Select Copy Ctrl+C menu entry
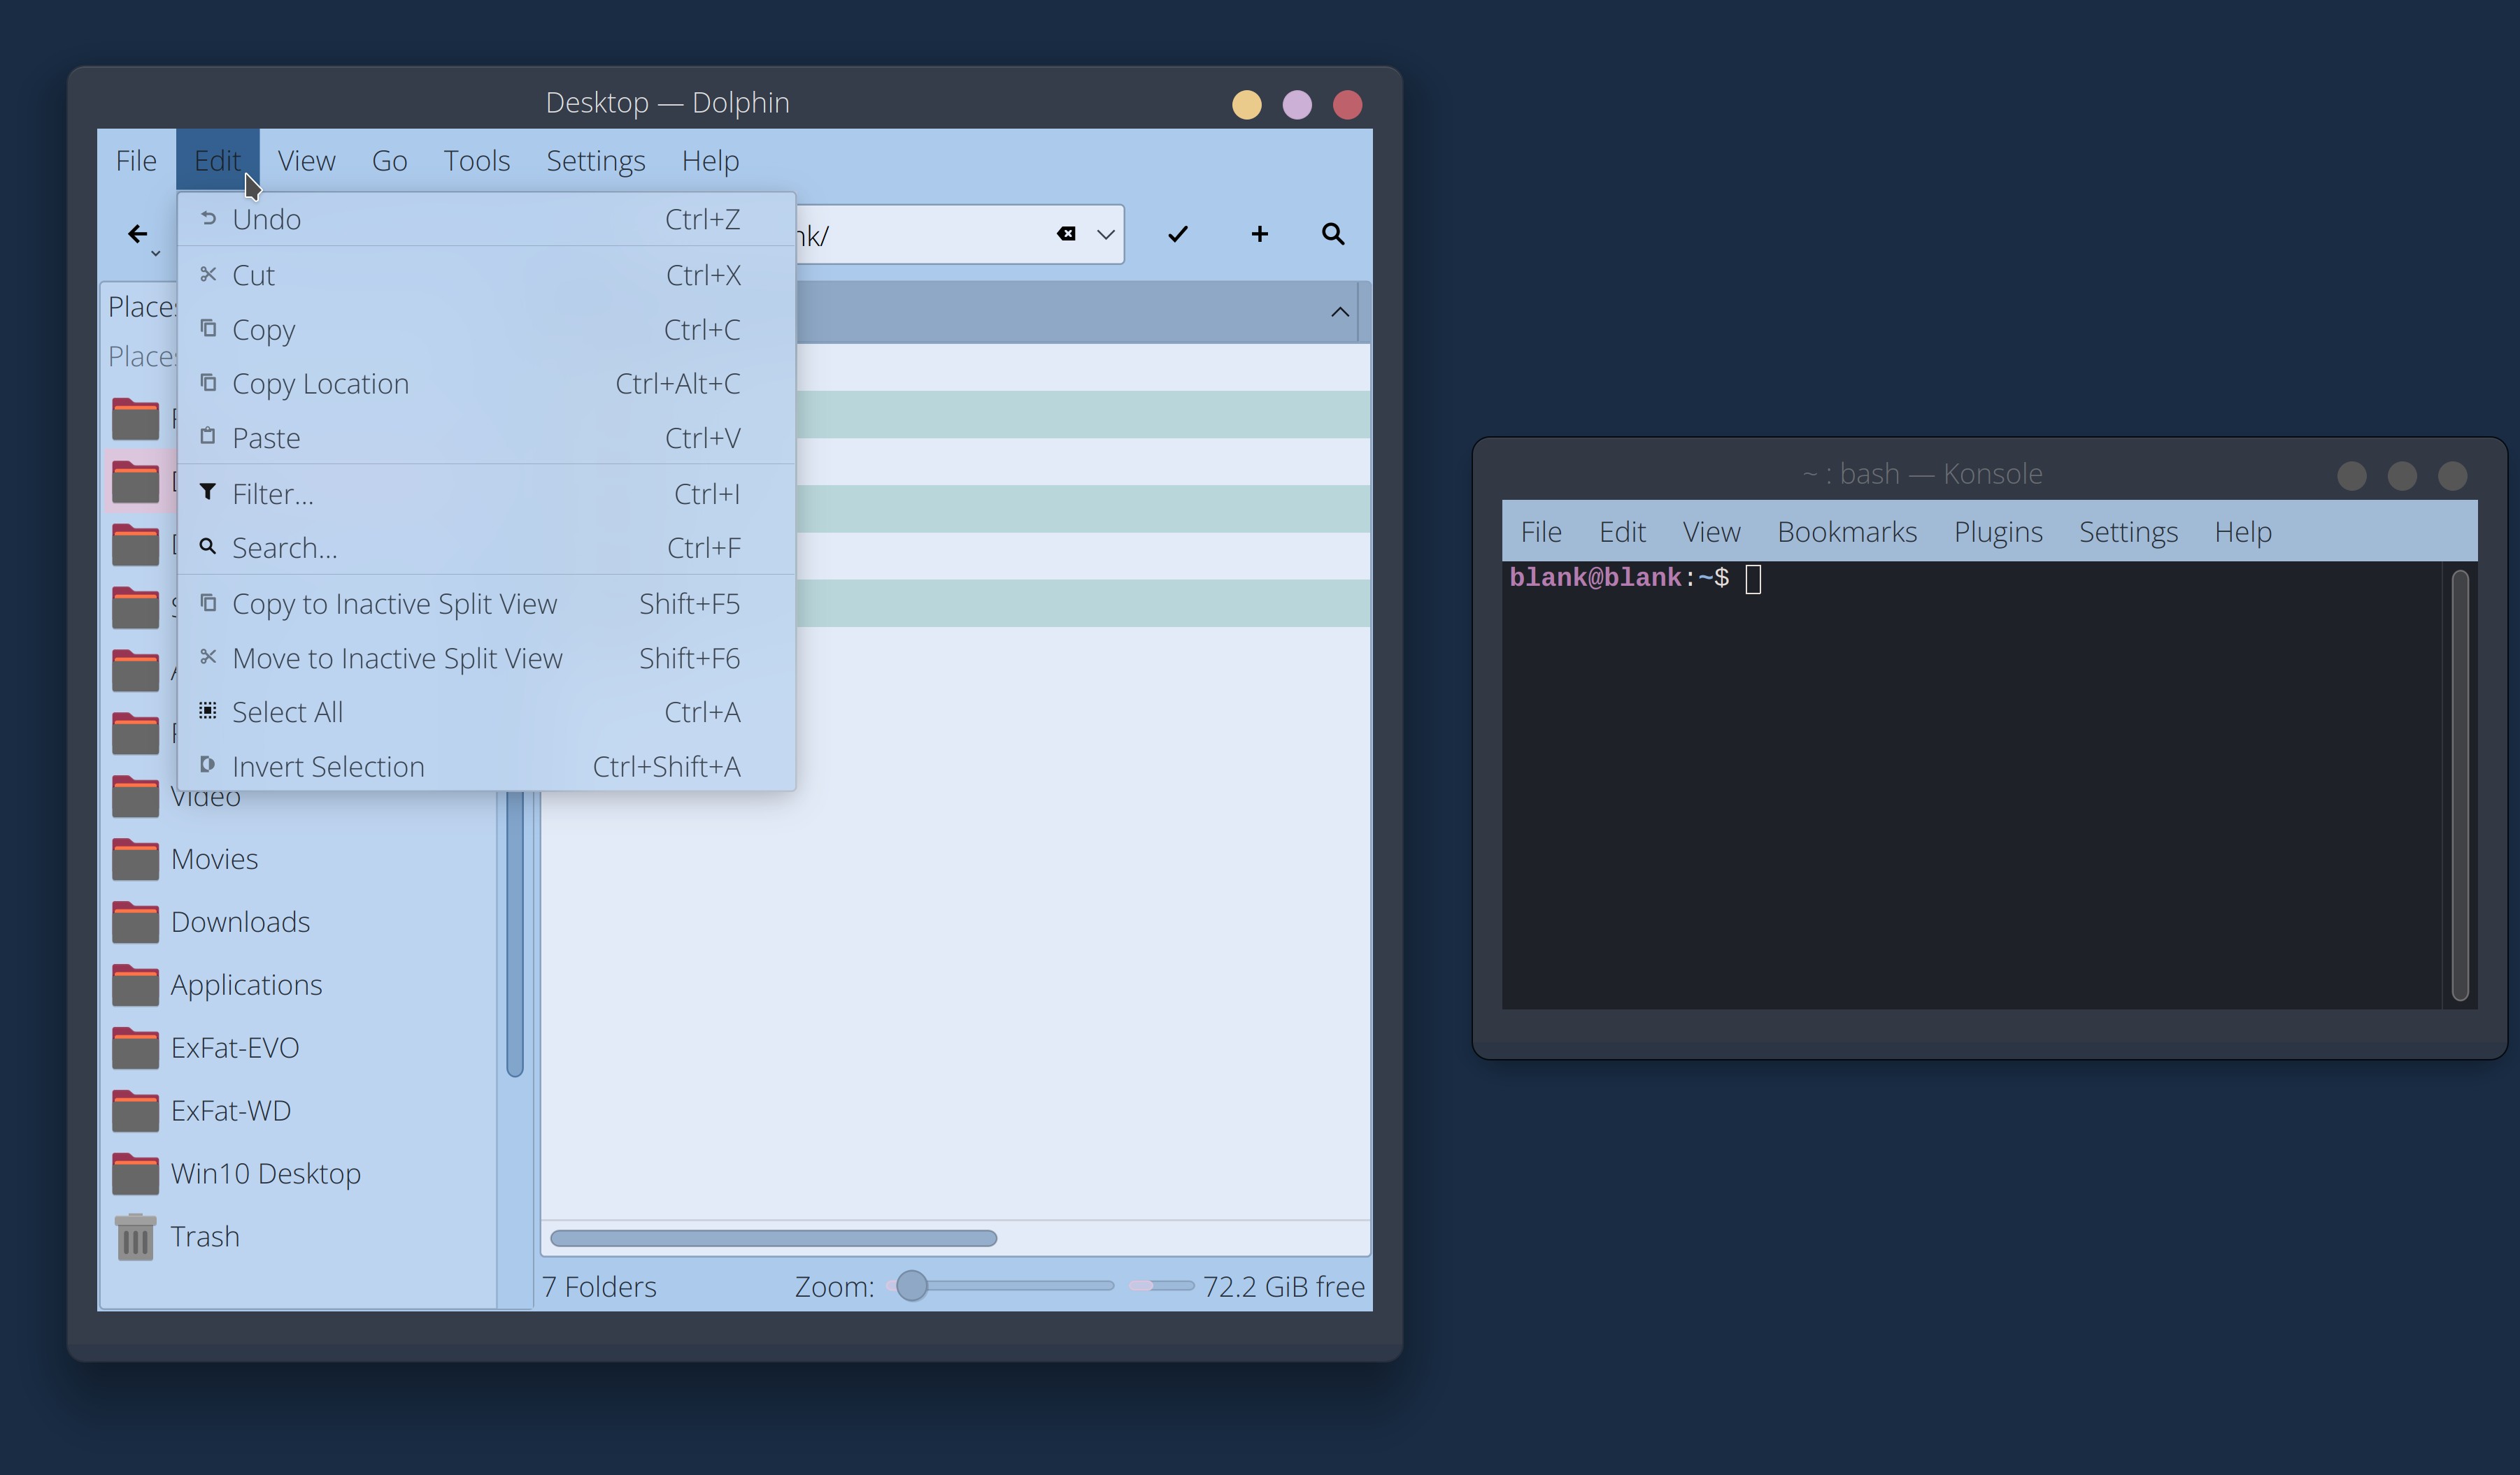 pyautogui.click(x=486, y=330)
